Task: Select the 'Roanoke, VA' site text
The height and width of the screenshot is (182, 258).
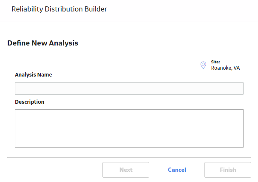Action: (x=225, y=68)
